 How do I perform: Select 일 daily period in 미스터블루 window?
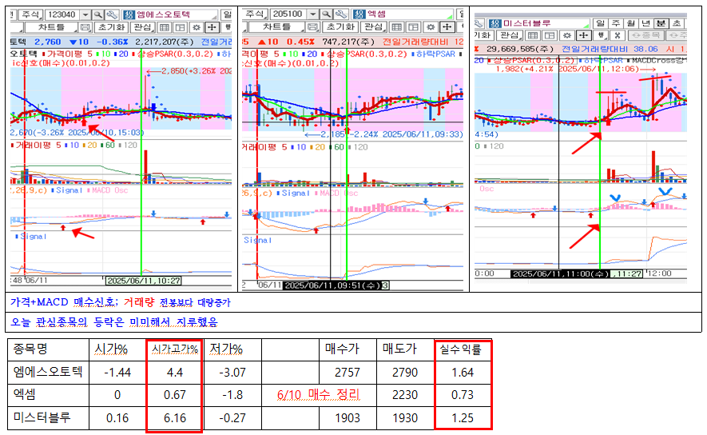pyautogui.click(x=599, y=23)
